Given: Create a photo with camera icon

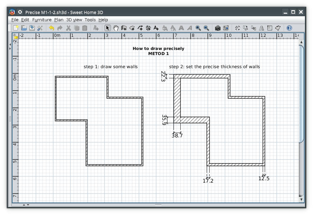Looking at the screenshot, I should [217, 28].
